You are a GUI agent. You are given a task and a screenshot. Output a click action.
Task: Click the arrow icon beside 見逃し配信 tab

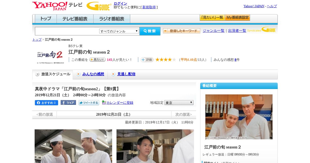(113, 74)
